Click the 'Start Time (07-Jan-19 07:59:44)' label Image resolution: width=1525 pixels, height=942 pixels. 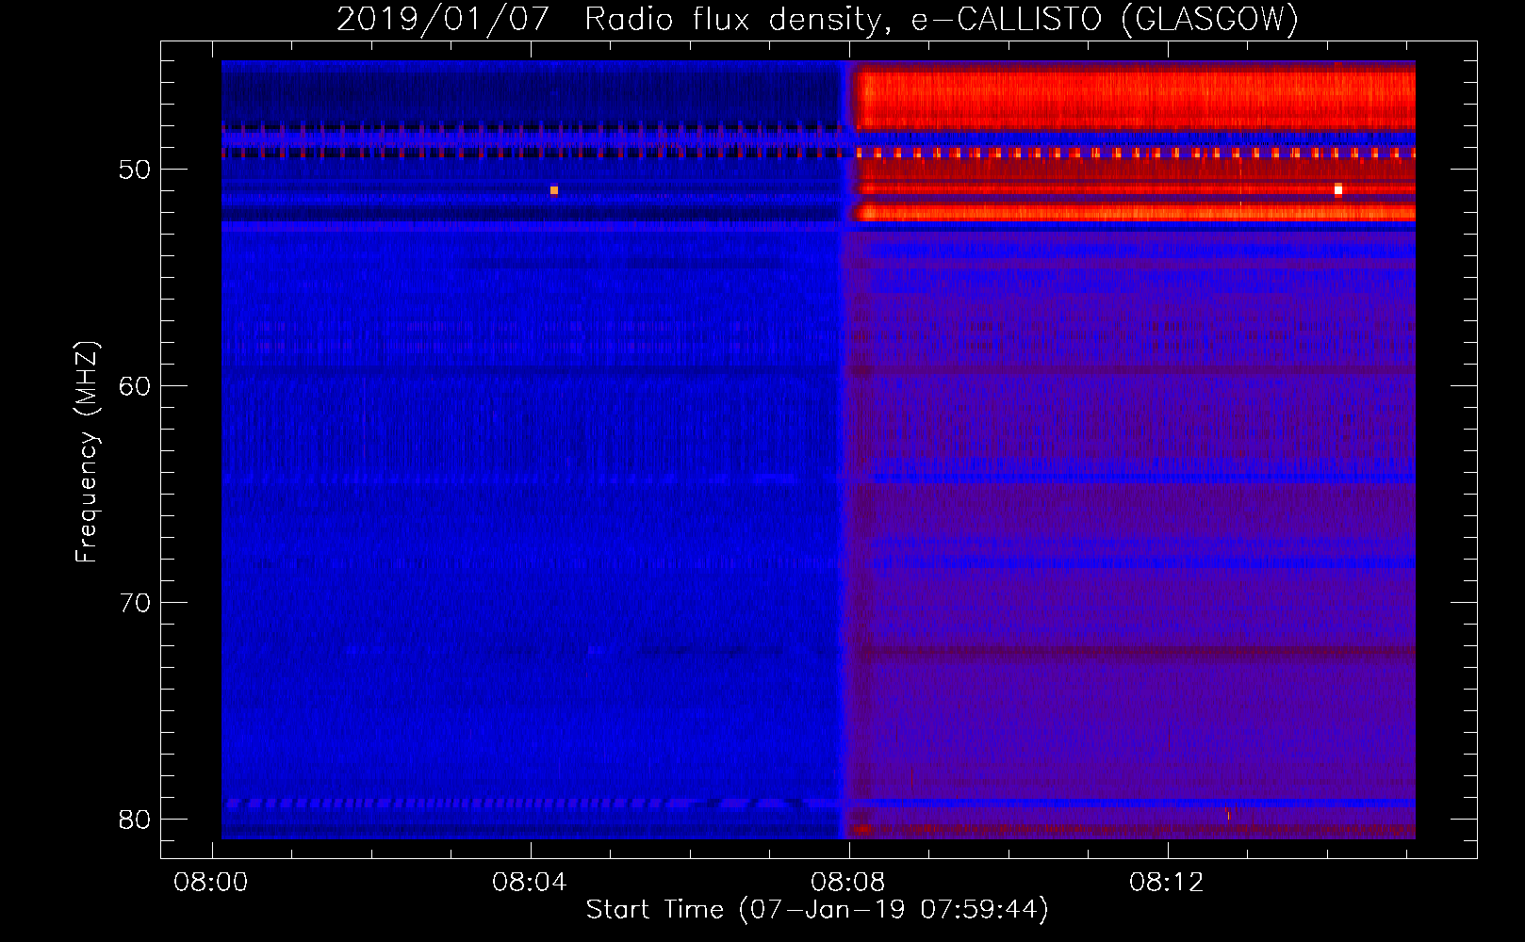(x=817, y=909)
